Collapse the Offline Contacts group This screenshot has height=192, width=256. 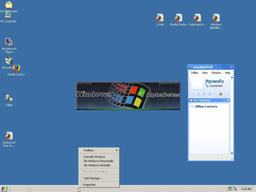click(192, 106)
